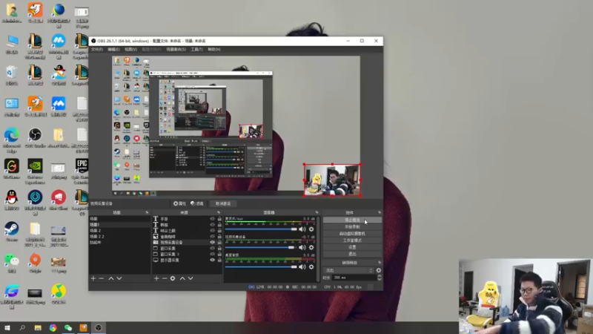Pop out the Scene Transitions dock panel
This screenshot has height=334, width=593.
click(x=380, y=263)
